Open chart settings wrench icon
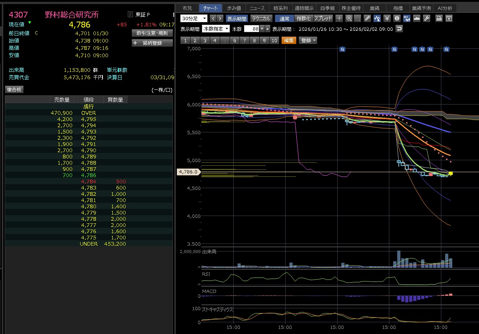The width and height of the screenshot is (479, 334). point(426,18)
